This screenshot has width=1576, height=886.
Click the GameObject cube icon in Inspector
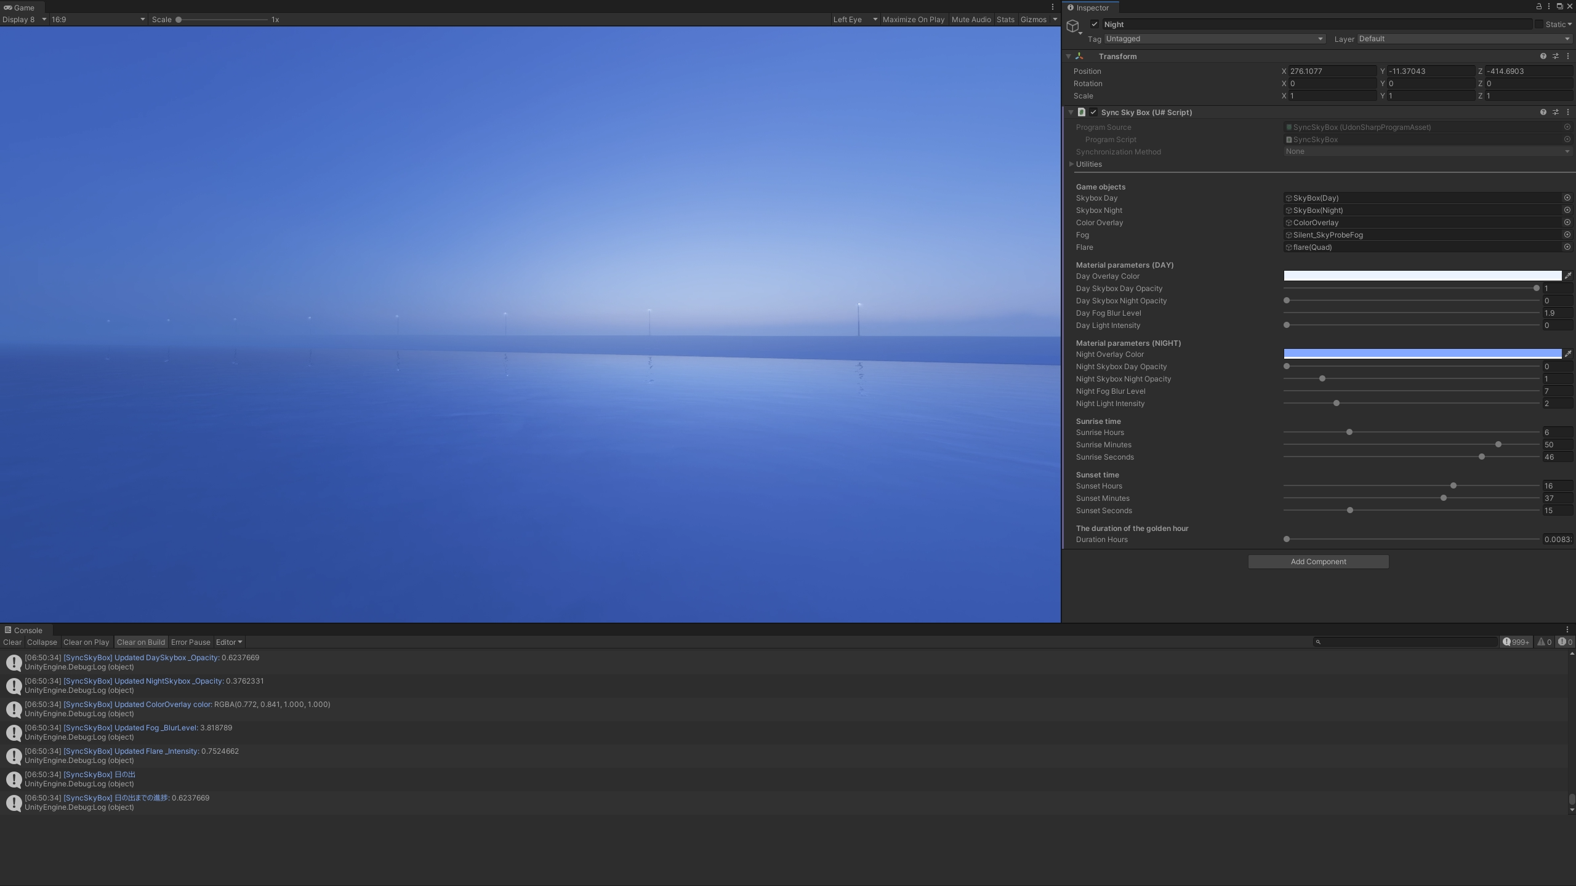coord(1073,26)
